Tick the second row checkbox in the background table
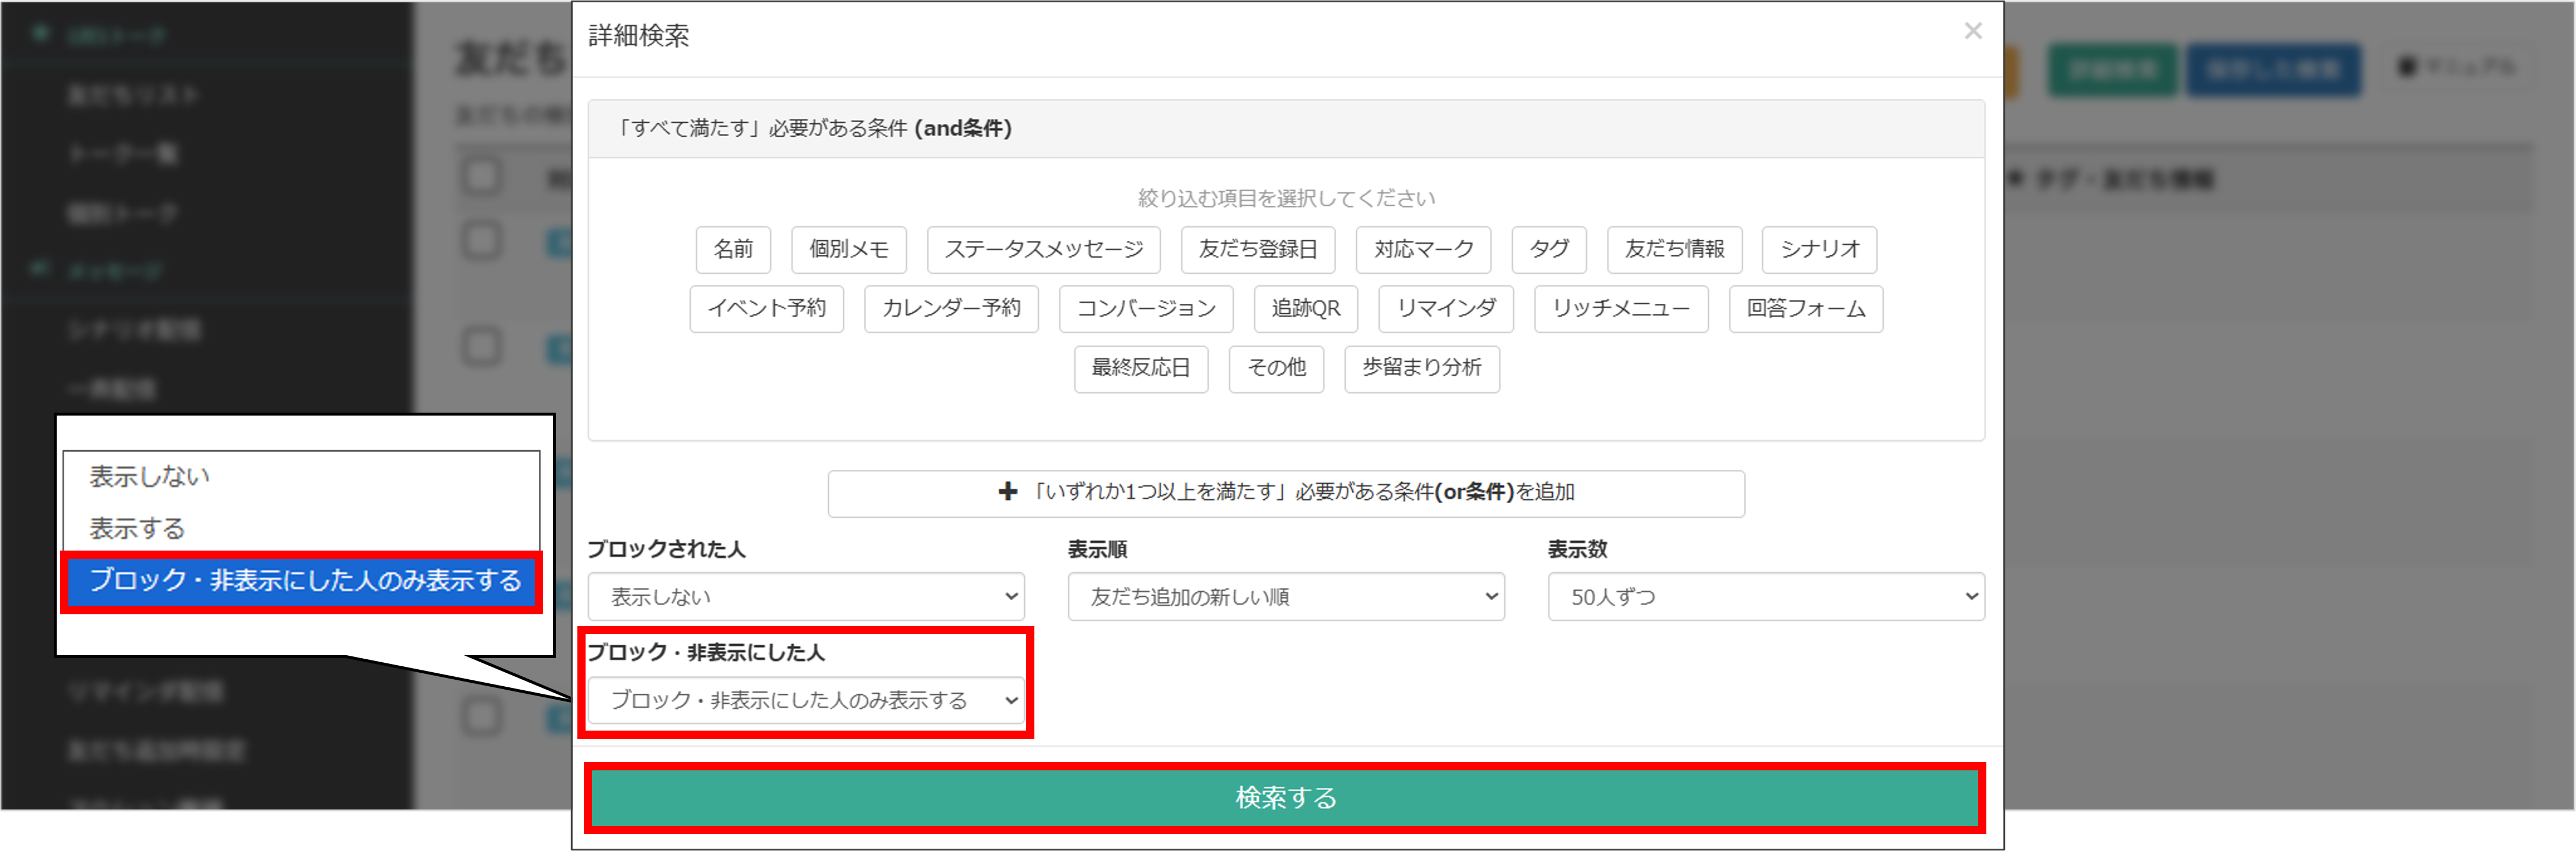This screenshot has width=2576, height=851. coord(481,347)
